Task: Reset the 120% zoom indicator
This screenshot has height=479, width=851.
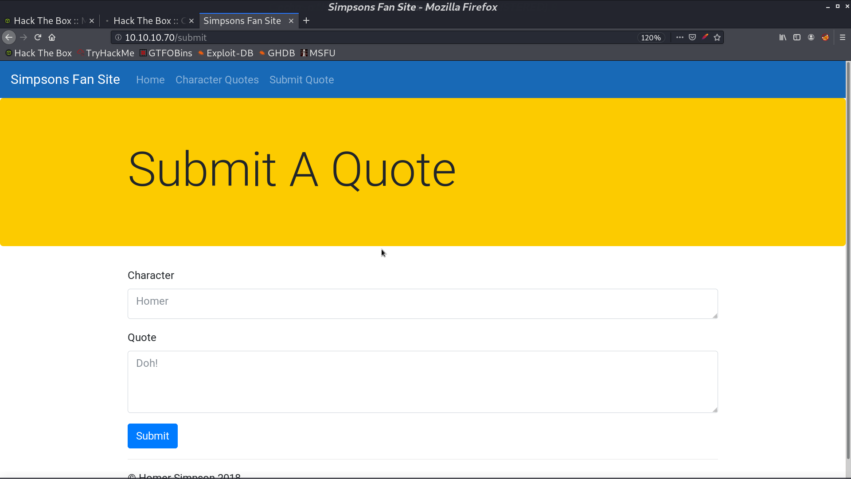Action: point(651,38)
